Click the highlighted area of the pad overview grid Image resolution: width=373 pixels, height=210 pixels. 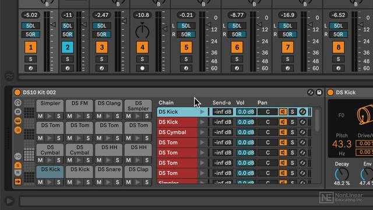coord(29,155)
